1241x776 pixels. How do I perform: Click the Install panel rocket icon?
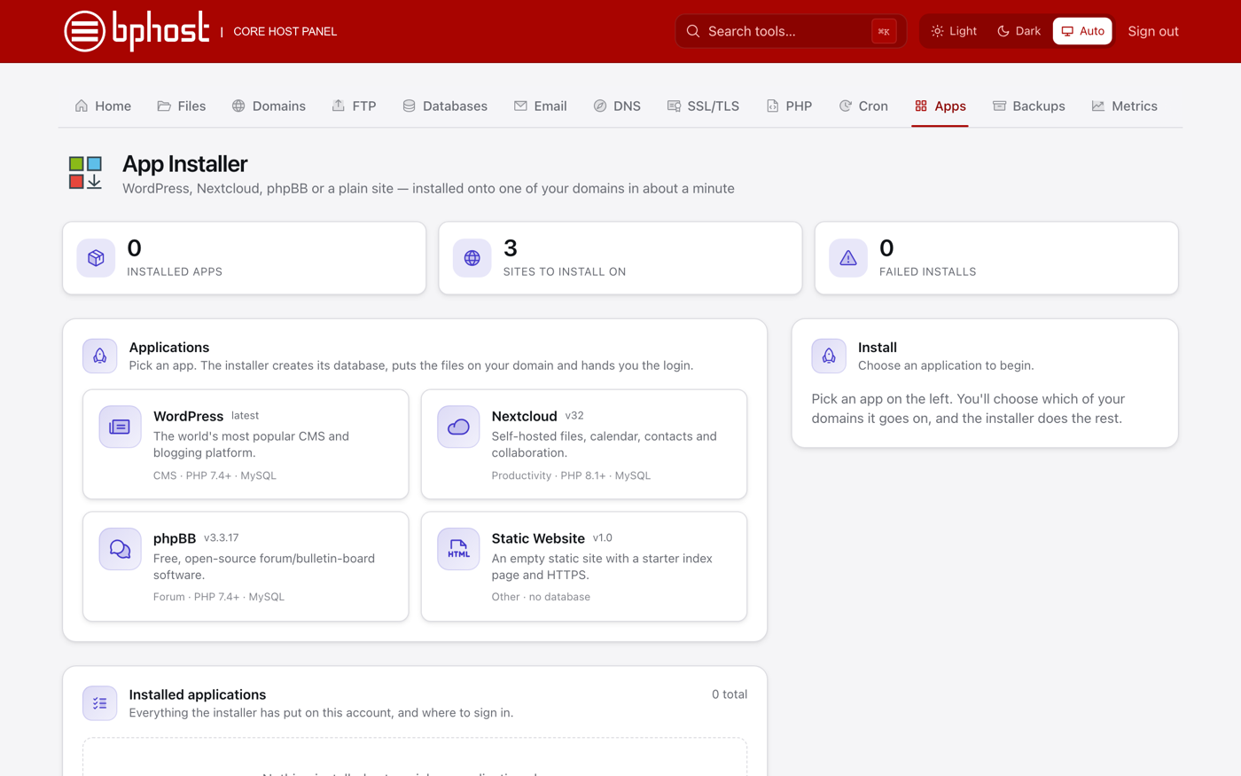tap(829, 356)
